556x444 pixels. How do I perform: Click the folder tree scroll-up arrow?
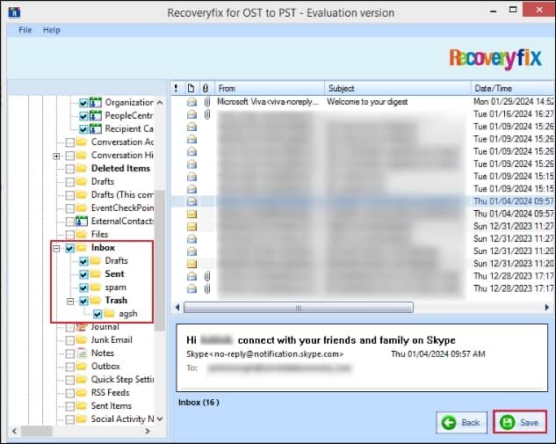[160, 103]
